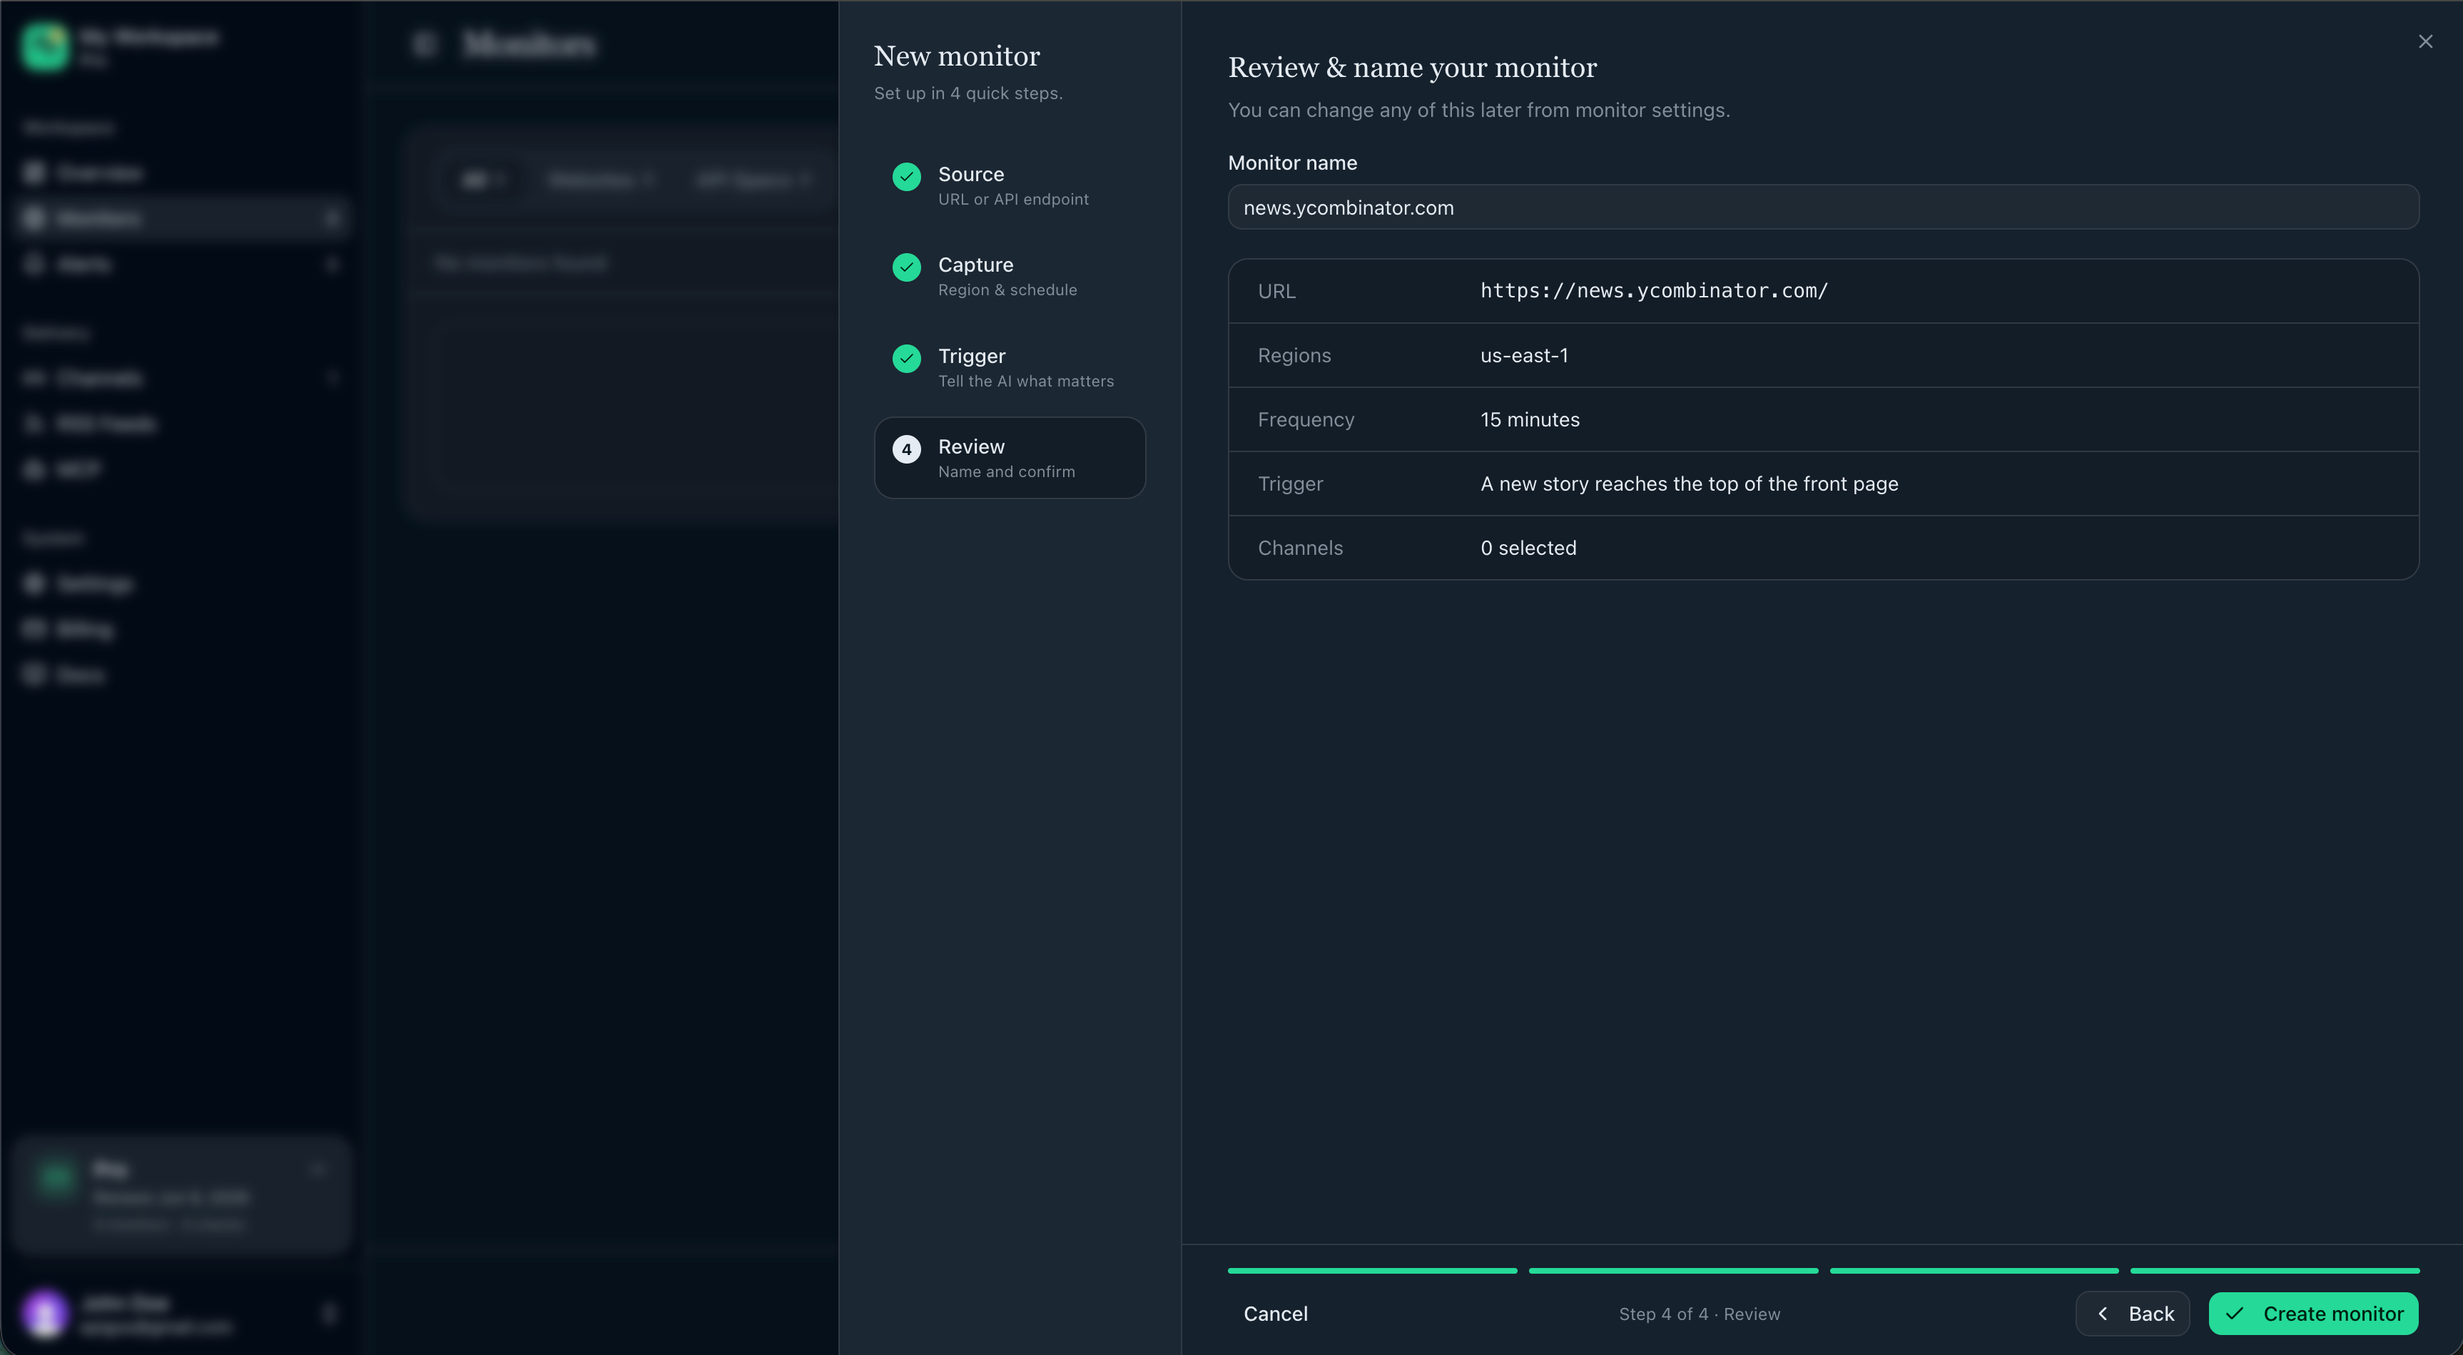The image size is (2463, 1355).
Task: Go to the Source step
Action: point(1010,185)
